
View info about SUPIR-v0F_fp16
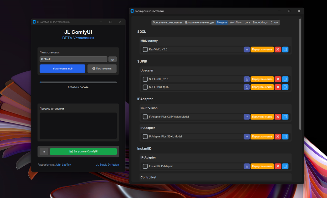285,79
